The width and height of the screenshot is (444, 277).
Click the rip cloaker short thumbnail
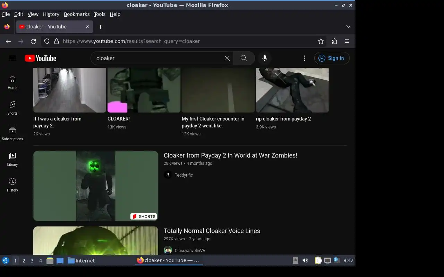click(x=292, y=90)
